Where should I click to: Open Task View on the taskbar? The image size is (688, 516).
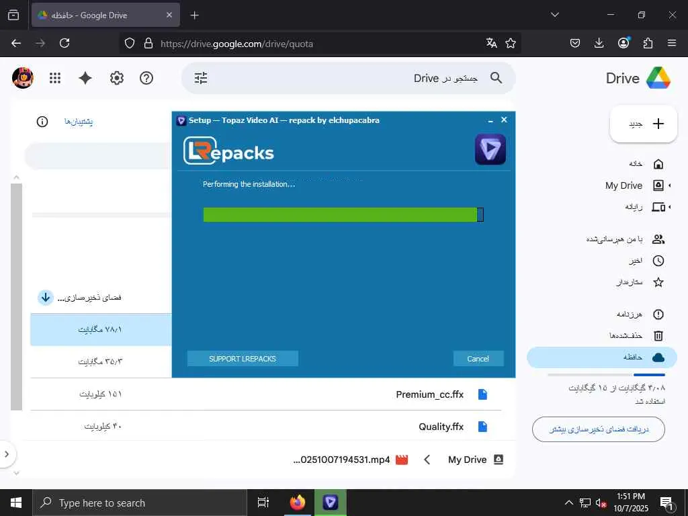(263, 503)
